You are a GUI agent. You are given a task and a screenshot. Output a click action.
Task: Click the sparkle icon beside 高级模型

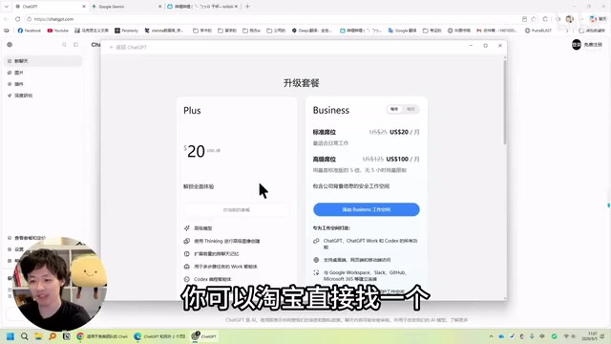(x=187, y=228)
